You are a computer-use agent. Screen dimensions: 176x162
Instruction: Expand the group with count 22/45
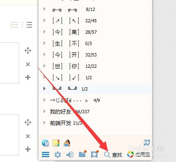click(44, 20)
